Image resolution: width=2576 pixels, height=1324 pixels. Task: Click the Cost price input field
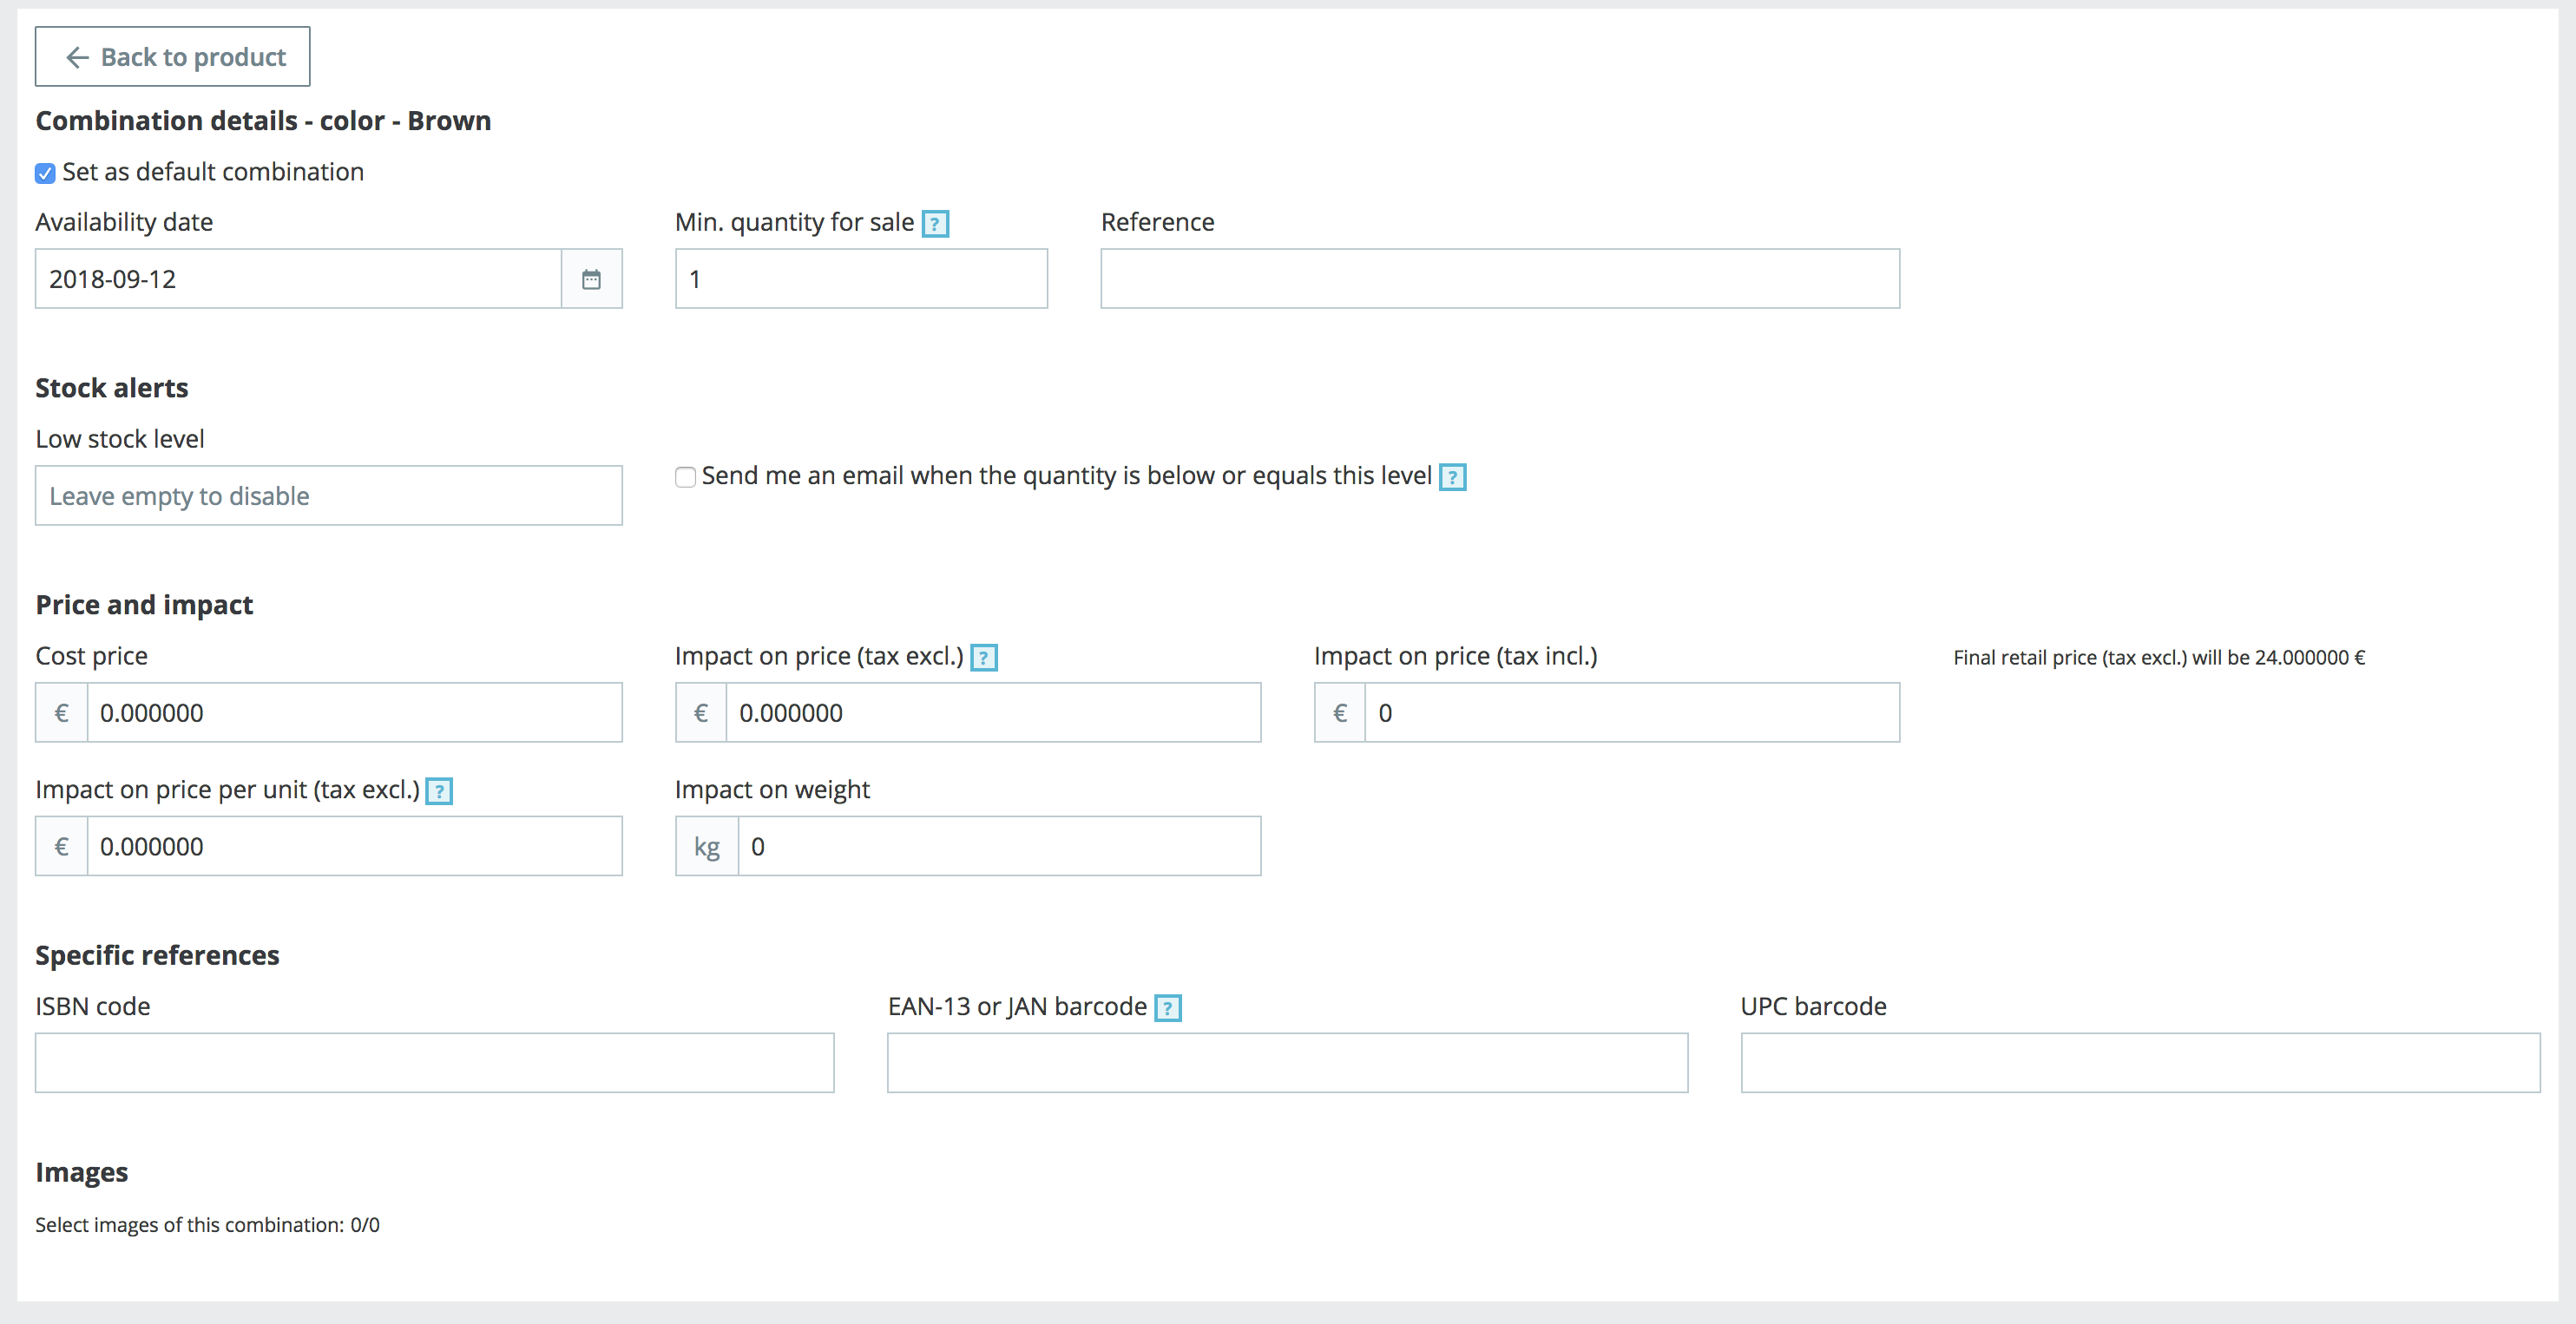(354, 713)
